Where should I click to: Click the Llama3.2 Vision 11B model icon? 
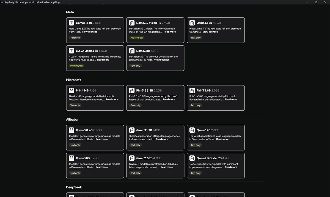(132, 23)
